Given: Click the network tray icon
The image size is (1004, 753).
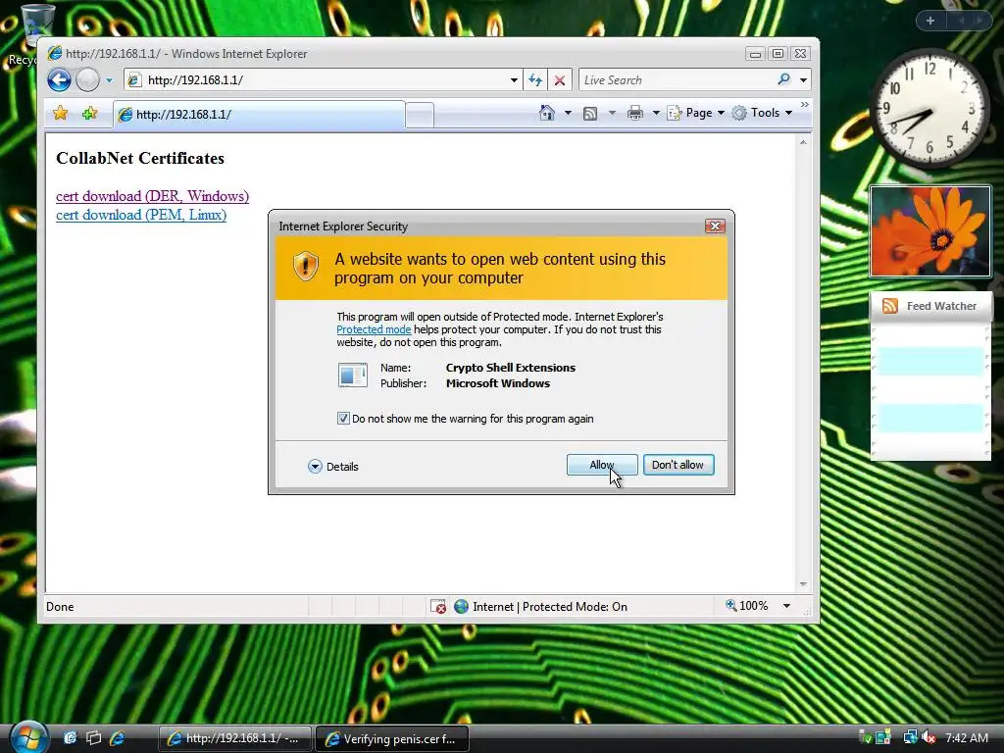Looking at the screenshot, I should pos(910,737).
